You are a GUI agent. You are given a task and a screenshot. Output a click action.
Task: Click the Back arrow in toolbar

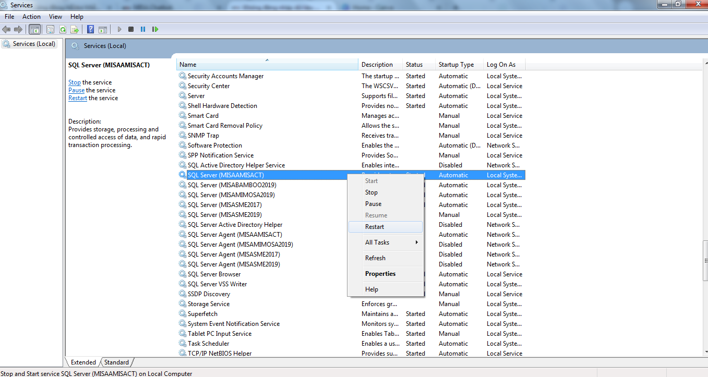6,29
